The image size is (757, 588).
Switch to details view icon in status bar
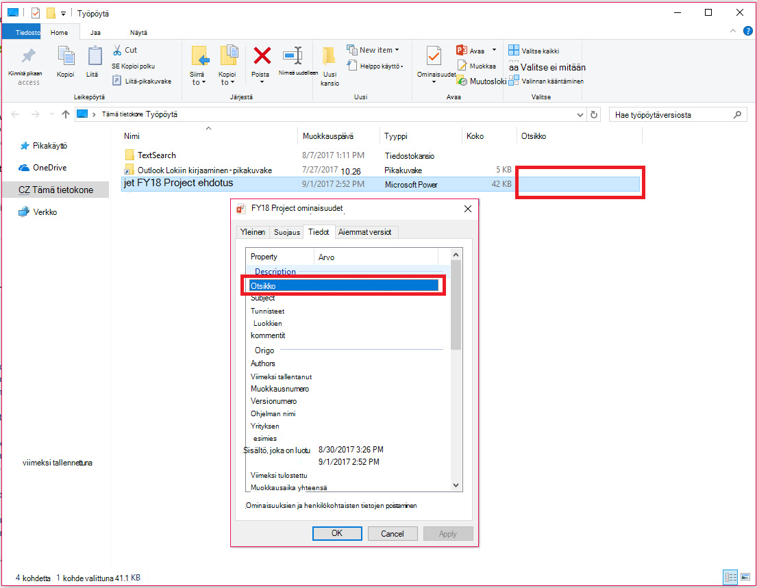(730, 577)
